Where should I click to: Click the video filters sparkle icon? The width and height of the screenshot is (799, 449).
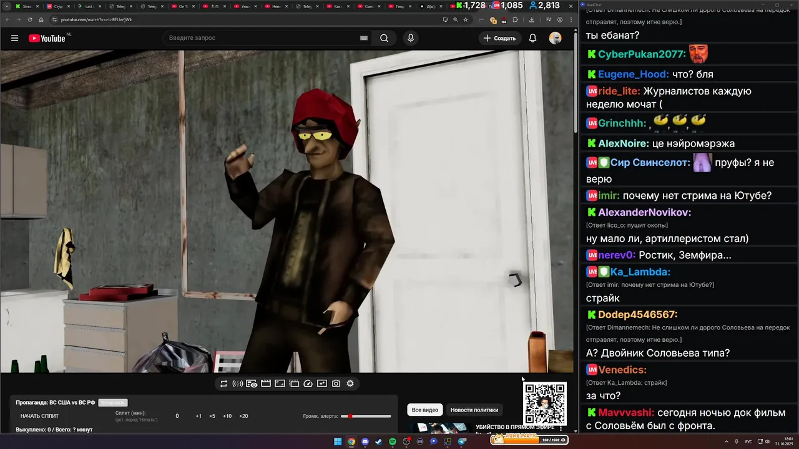pyautogui.click(x=322, y=384)
